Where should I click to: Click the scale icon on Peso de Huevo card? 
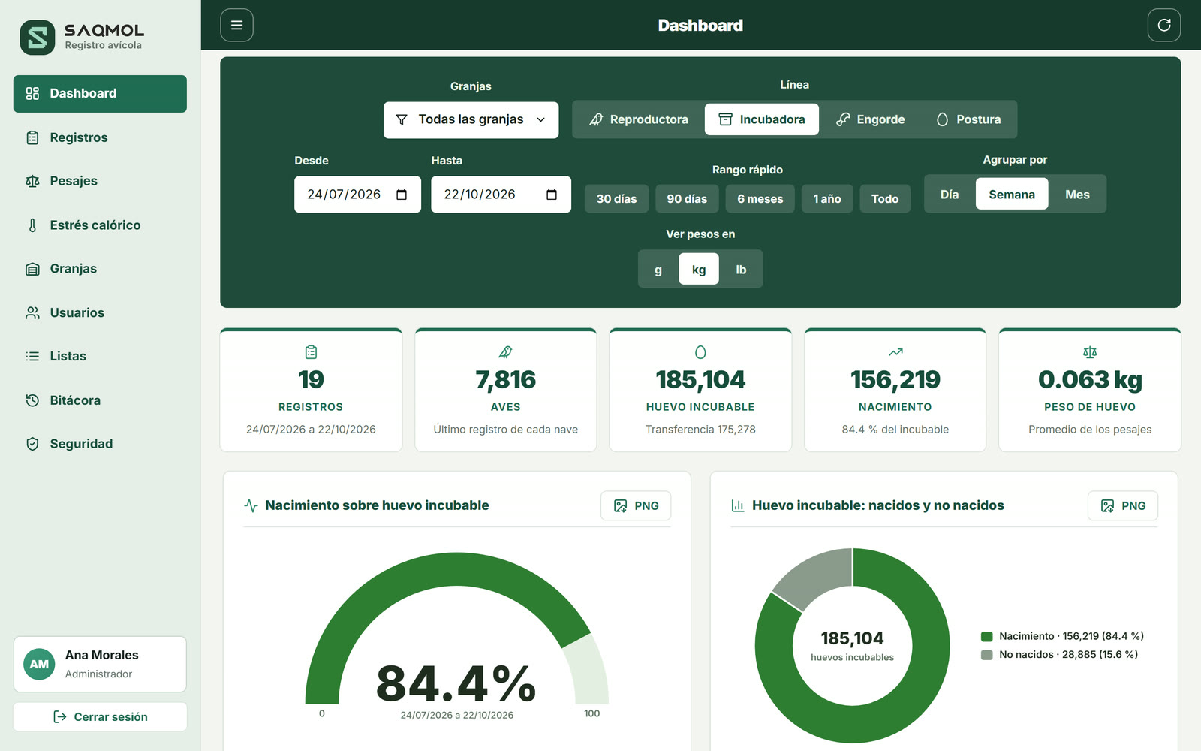1090,352
